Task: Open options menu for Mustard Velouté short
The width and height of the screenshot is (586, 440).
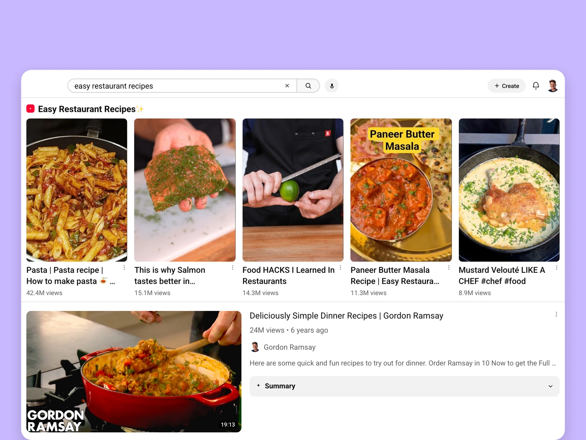Action: pos(557,268)
